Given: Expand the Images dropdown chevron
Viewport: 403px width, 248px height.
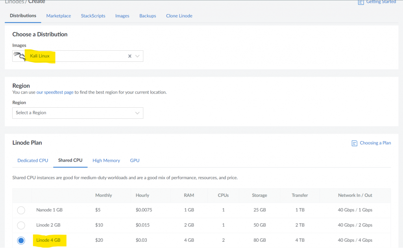Looking at the screenshot, I should (137, 56).
